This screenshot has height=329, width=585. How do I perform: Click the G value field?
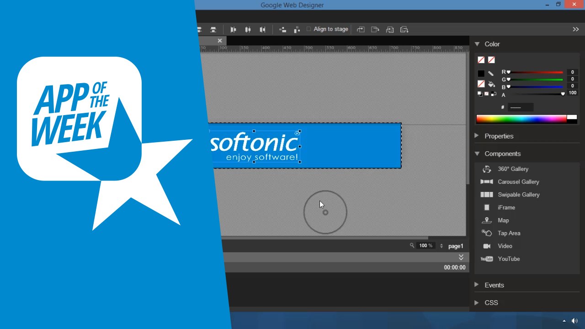pyautogui.click(x=572, y=79)
